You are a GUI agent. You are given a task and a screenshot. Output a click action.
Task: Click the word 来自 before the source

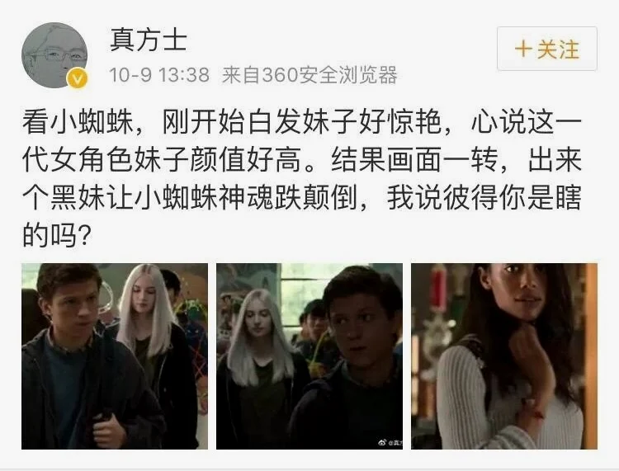[241, 74]
